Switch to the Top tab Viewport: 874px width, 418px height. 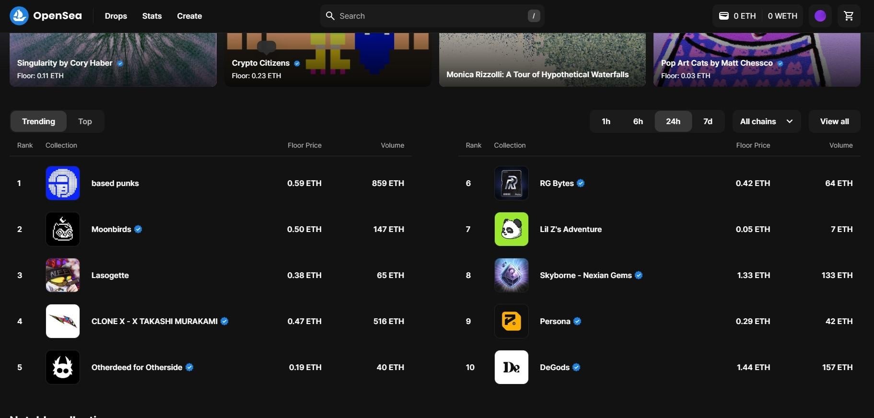85,121
